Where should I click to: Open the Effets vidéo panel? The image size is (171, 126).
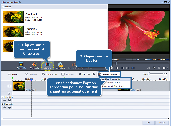click(x=21, y=65)
